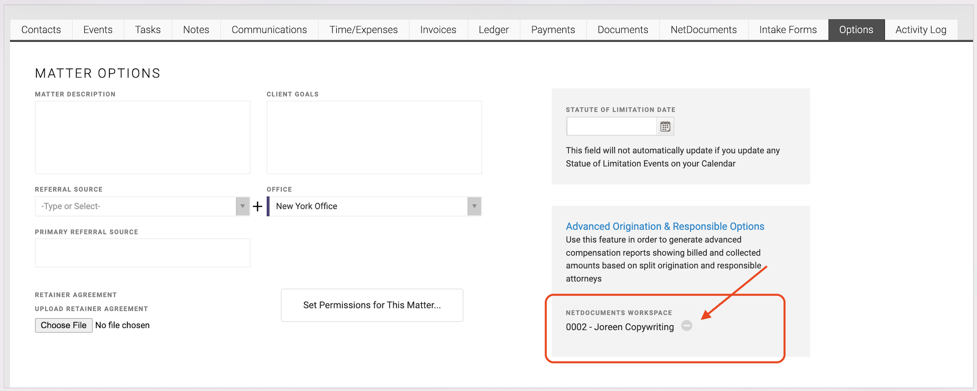Open Advanced Origination & Responsible Options link
The image size is (977, 391).
[x=665, y=226]
